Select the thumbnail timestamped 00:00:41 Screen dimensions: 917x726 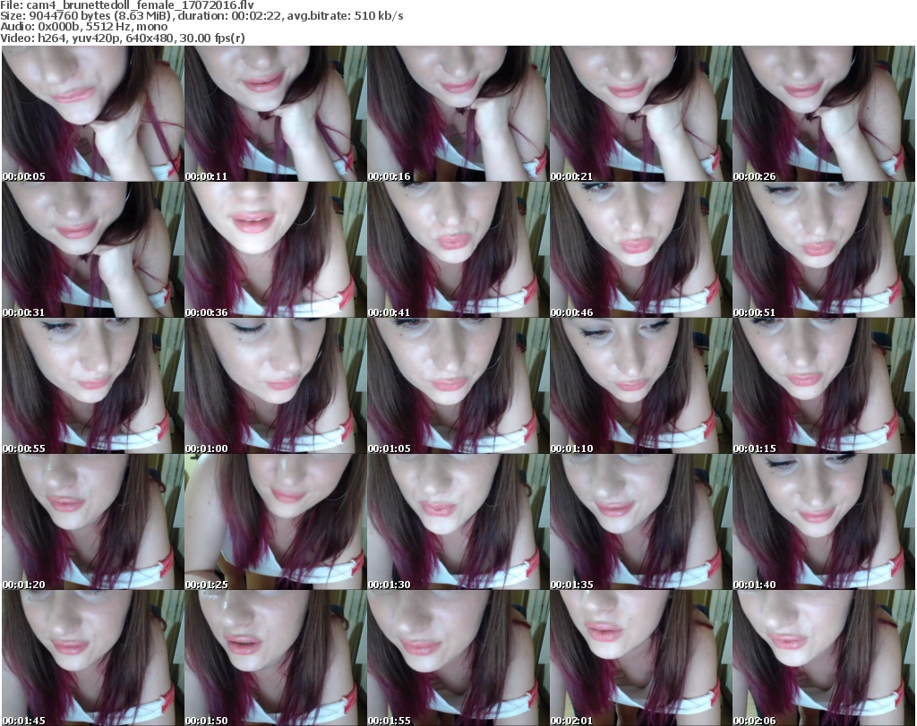[x=458, y=250]
